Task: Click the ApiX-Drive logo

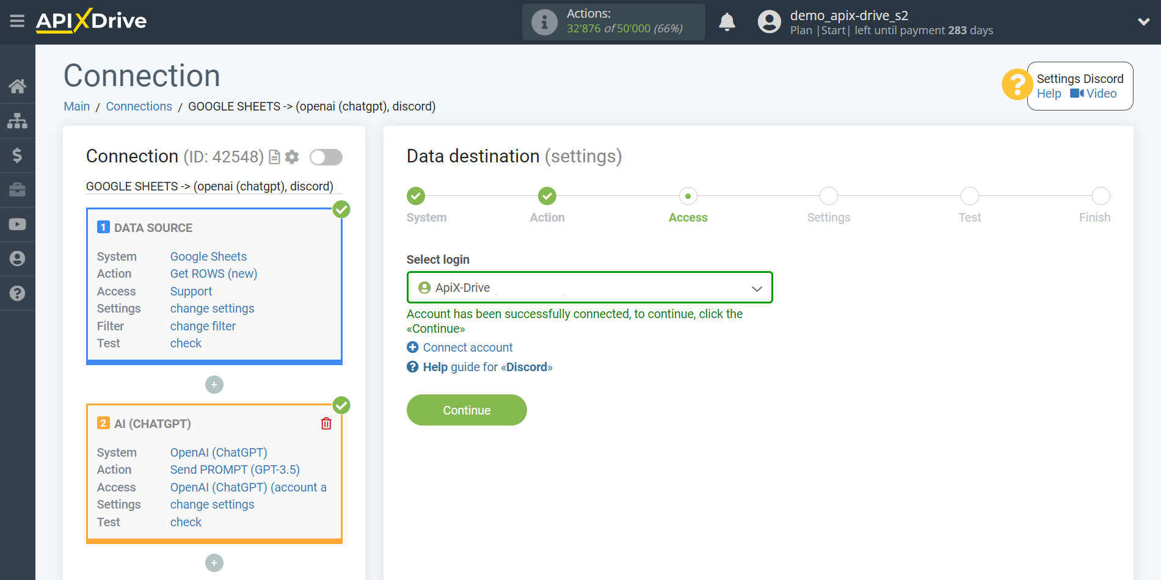Action: pos(91,21)
